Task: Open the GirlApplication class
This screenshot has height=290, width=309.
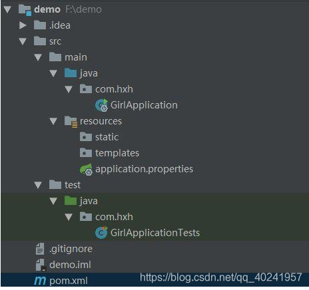Action: (x=144, y=105)
